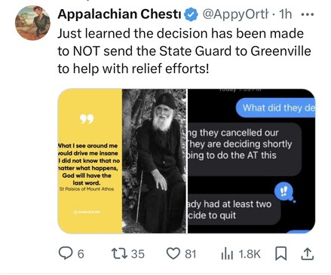Open the St Paisios quote image
The image size is (331, 275).
pyautogui.click(x=122, y=161)
